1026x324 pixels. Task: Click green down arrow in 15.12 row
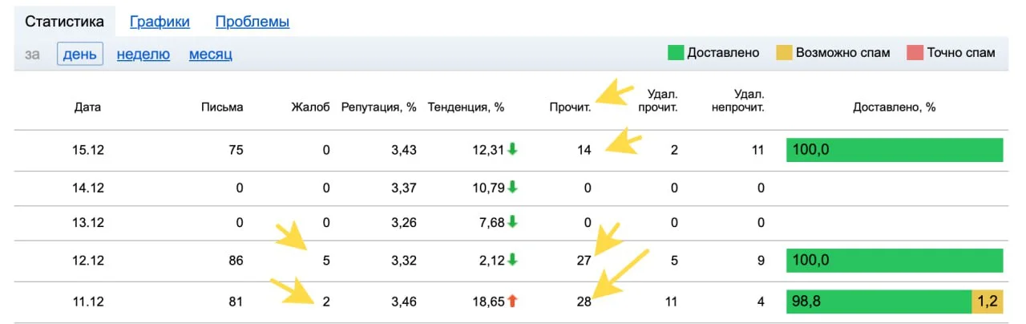pos(513,150)
